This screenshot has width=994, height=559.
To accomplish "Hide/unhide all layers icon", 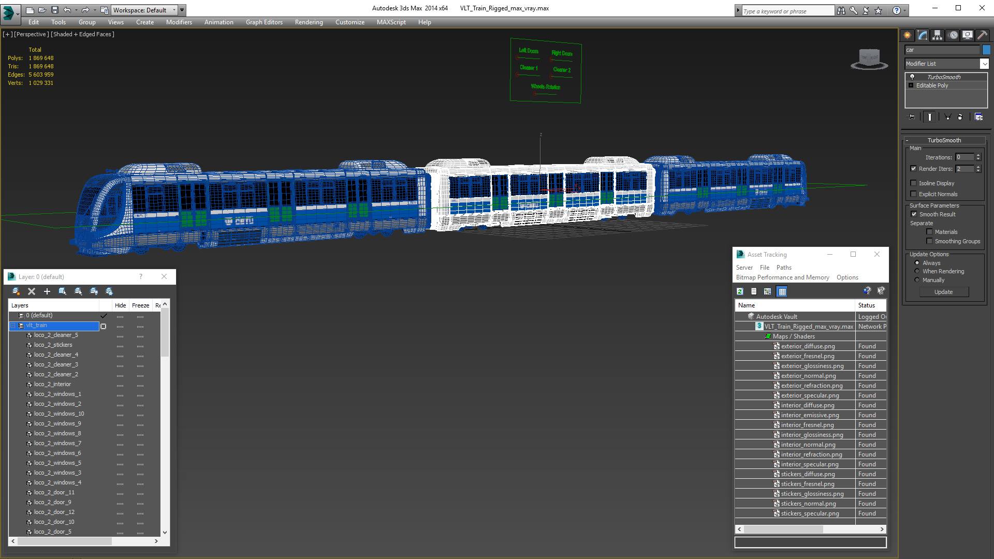I will 94,291.
